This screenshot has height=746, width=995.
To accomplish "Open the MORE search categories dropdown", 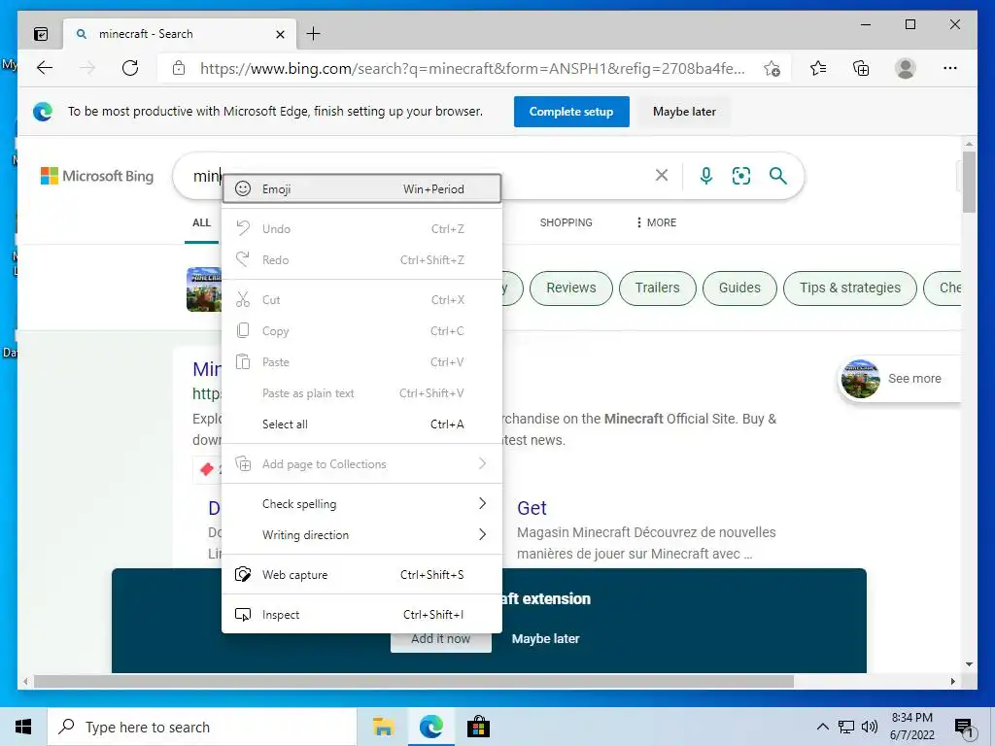I will 656,222.
